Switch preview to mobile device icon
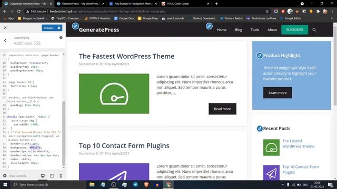Screen dimensions: 337x189 pyautogui.click(x=61, y=176)
